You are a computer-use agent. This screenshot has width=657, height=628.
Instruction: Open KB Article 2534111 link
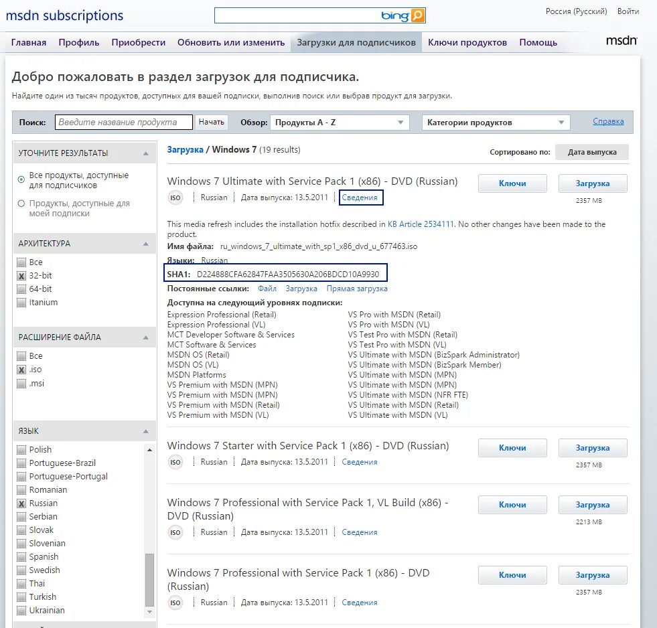click(x=421, y=224)
